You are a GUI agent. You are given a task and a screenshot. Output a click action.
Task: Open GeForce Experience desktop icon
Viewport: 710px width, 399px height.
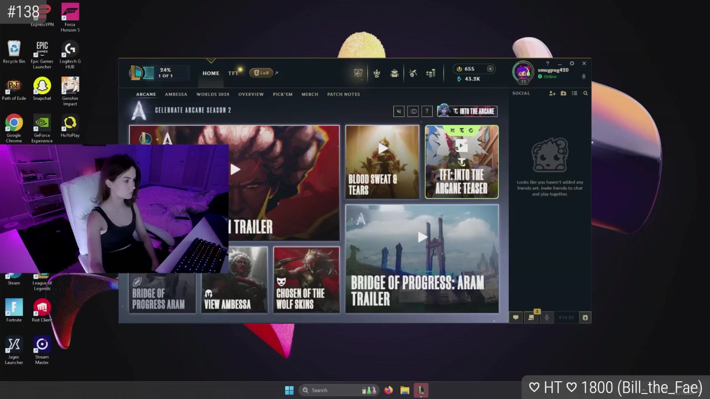coord(42,128)
